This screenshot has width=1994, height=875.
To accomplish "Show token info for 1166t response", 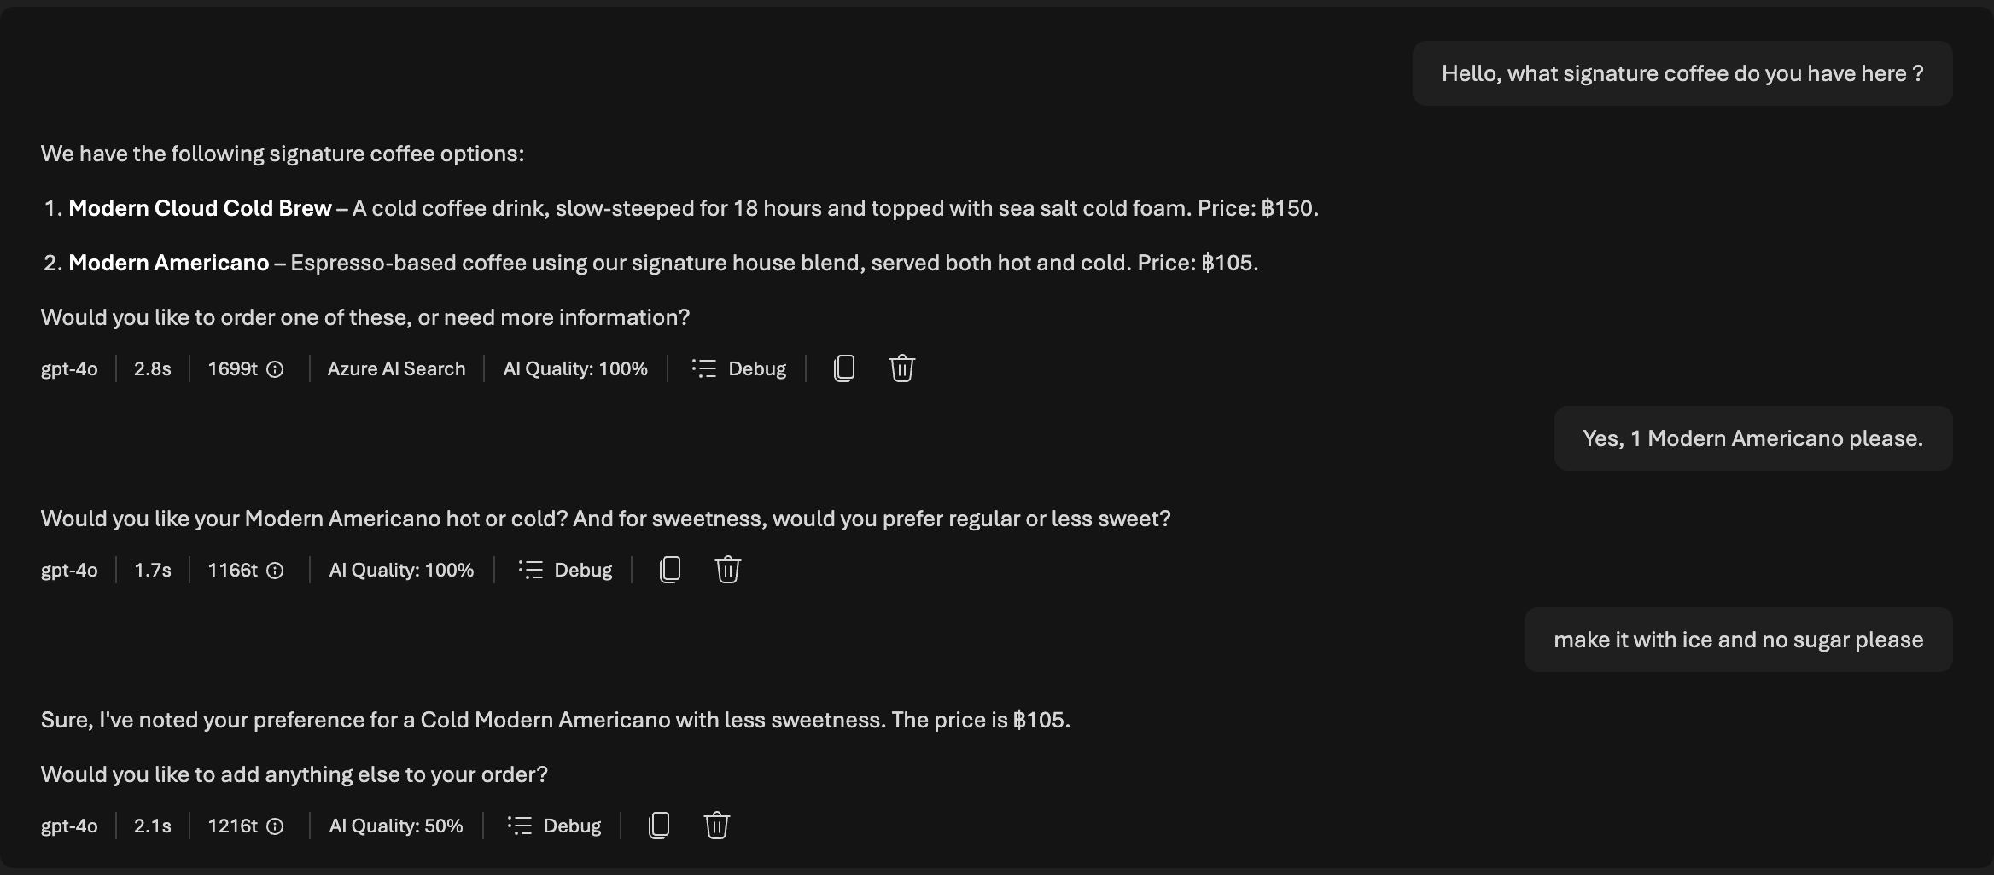I will coord(275,571).
